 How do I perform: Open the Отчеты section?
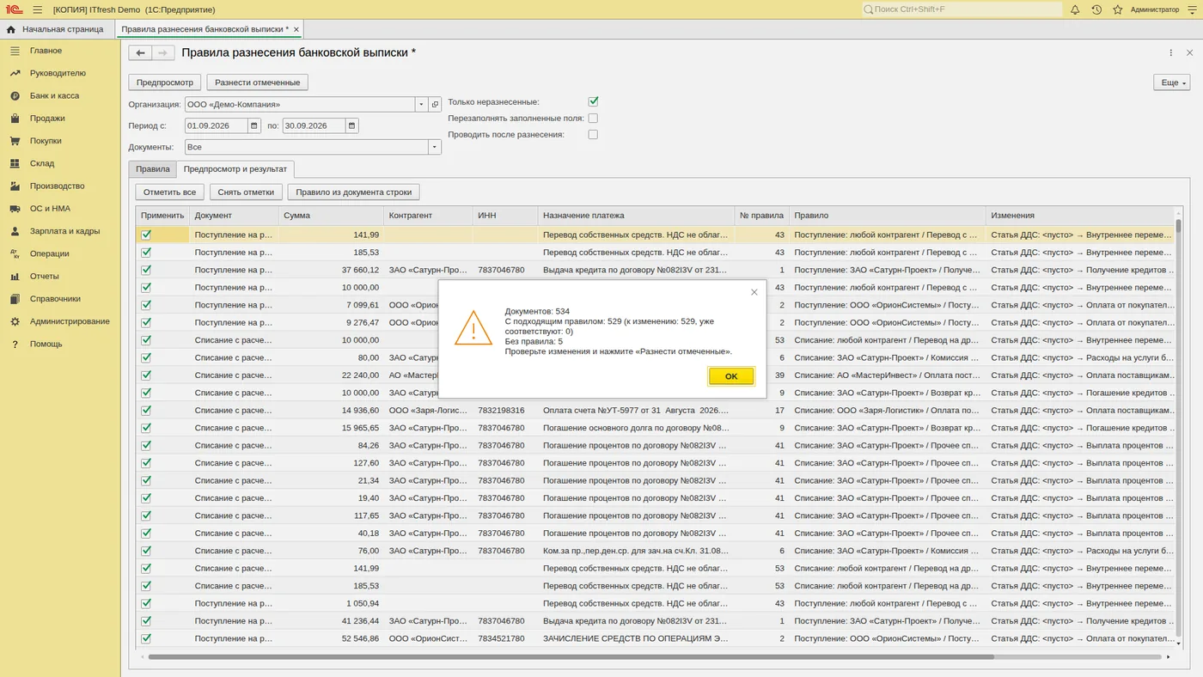click(x=45, y=276)
